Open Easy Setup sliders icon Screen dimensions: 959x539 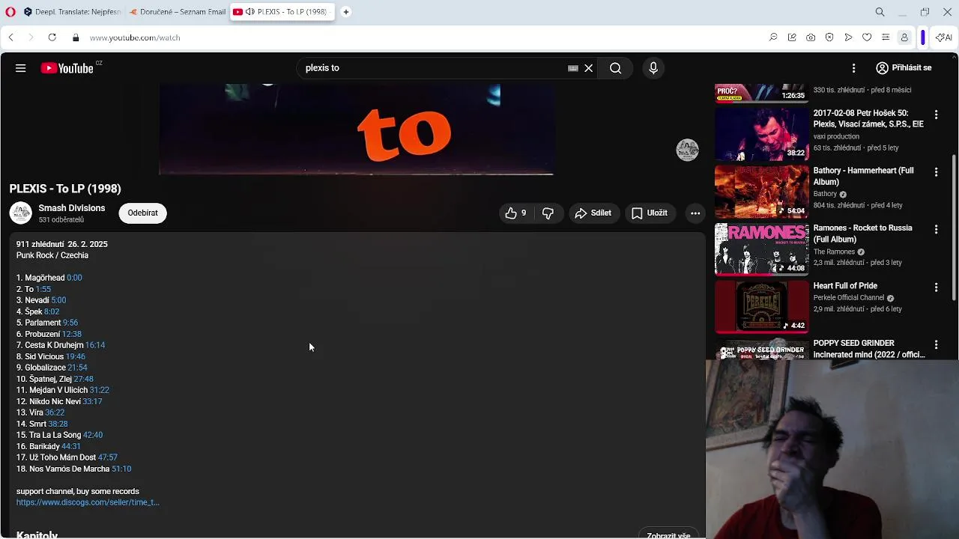886,37
